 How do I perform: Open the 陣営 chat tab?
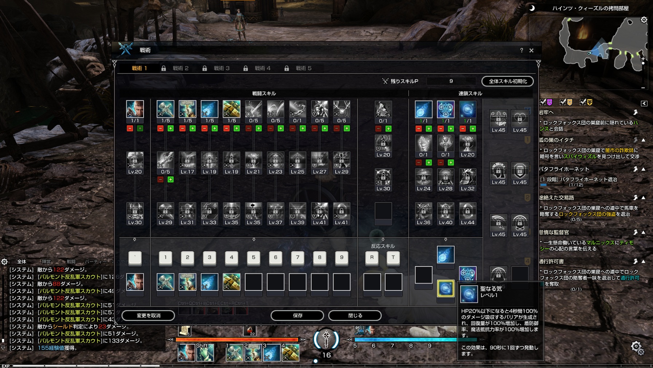[x=46, y=261]
